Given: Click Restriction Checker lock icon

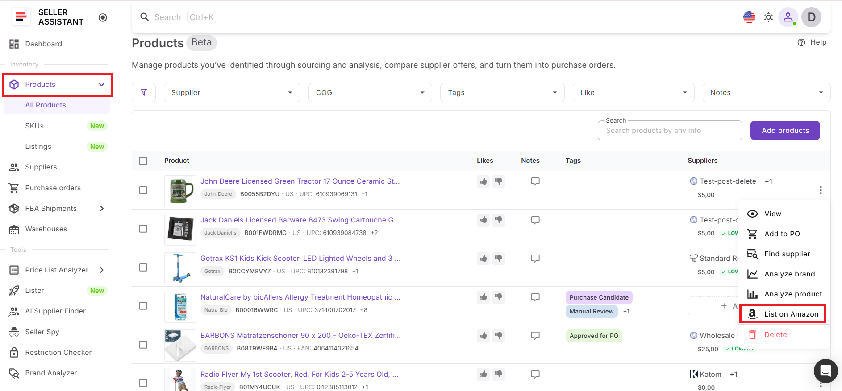Looking at the screenshot, I should (x=14, y=352).
